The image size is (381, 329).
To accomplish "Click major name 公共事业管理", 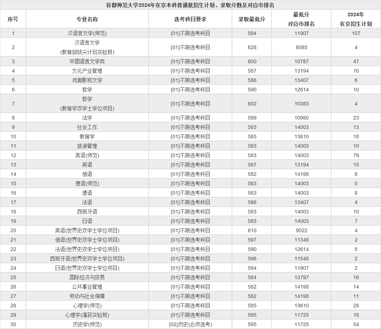I will (87, 287).
